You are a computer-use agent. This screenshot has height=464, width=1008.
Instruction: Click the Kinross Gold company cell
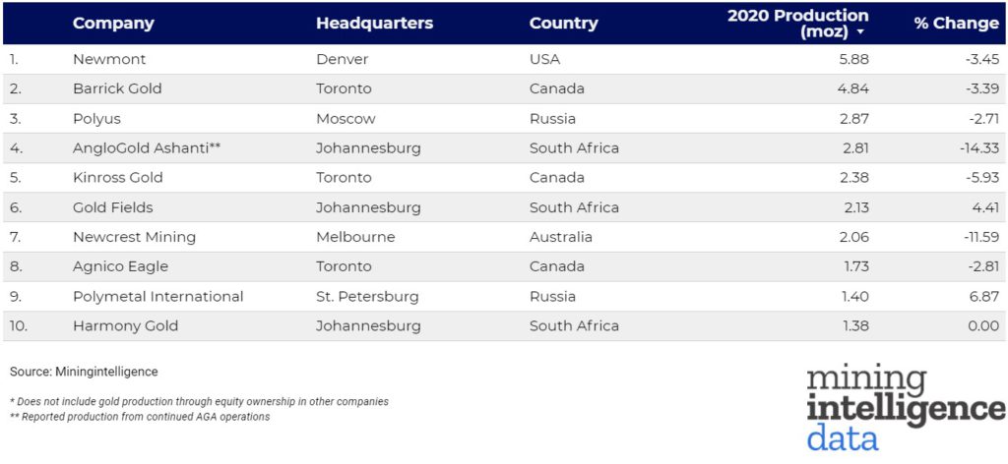click(118, 178)
